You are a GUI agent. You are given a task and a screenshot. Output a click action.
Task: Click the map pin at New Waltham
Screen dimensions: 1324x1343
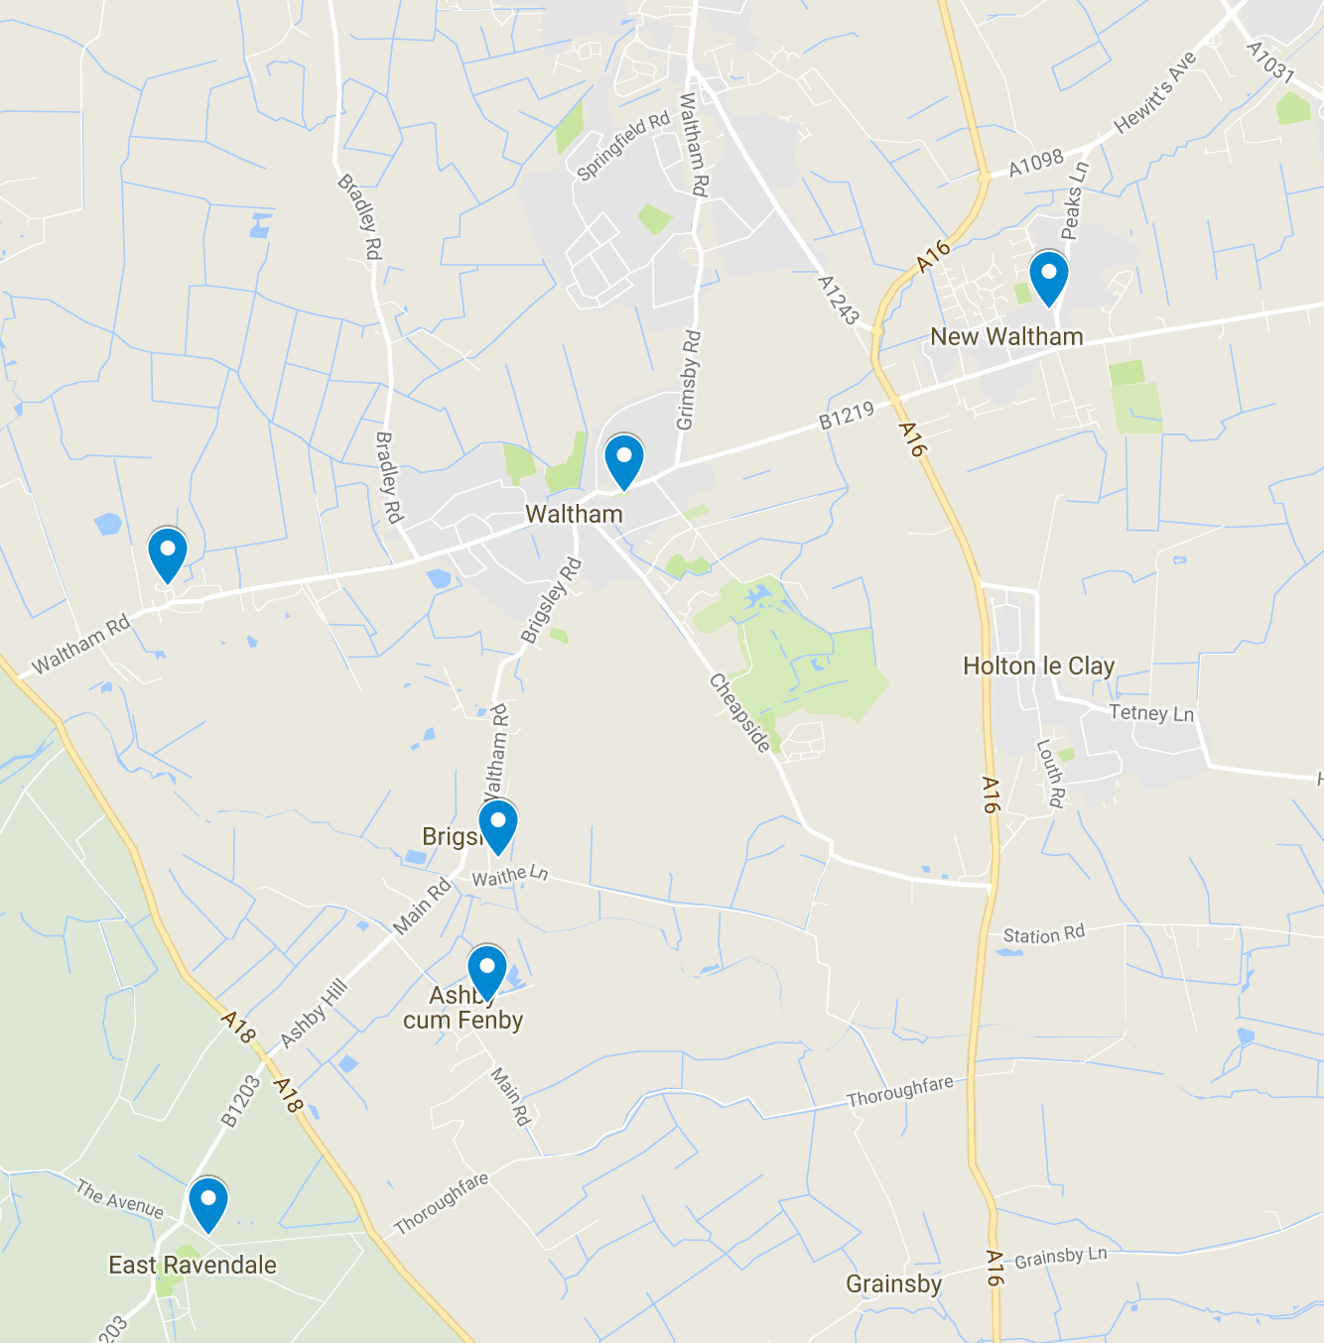coord(1048,279)
